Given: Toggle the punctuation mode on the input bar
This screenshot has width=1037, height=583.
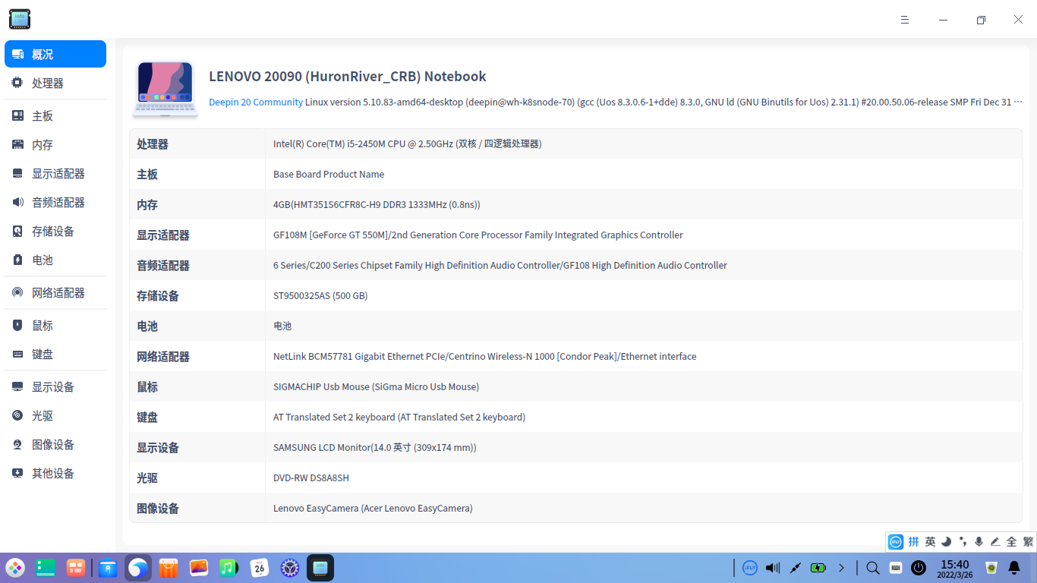Looking at the screenshot, I should pos(963,541).
